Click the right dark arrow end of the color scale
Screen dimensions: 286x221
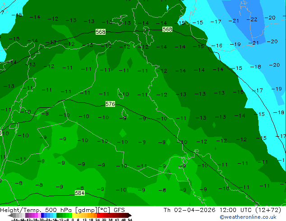130,215
